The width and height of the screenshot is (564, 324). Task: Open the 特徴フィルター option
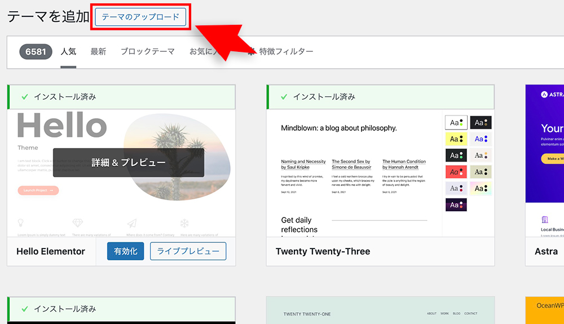tap(280, 52)
